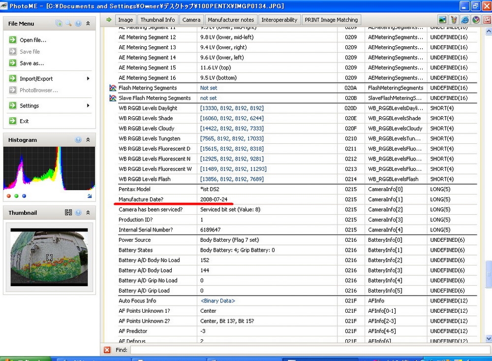The height and width of the screenshot is (361, 492).
Task: Toggle the red channel dot in Histogram
Action: pyautogui.click(x=9, y=196)
